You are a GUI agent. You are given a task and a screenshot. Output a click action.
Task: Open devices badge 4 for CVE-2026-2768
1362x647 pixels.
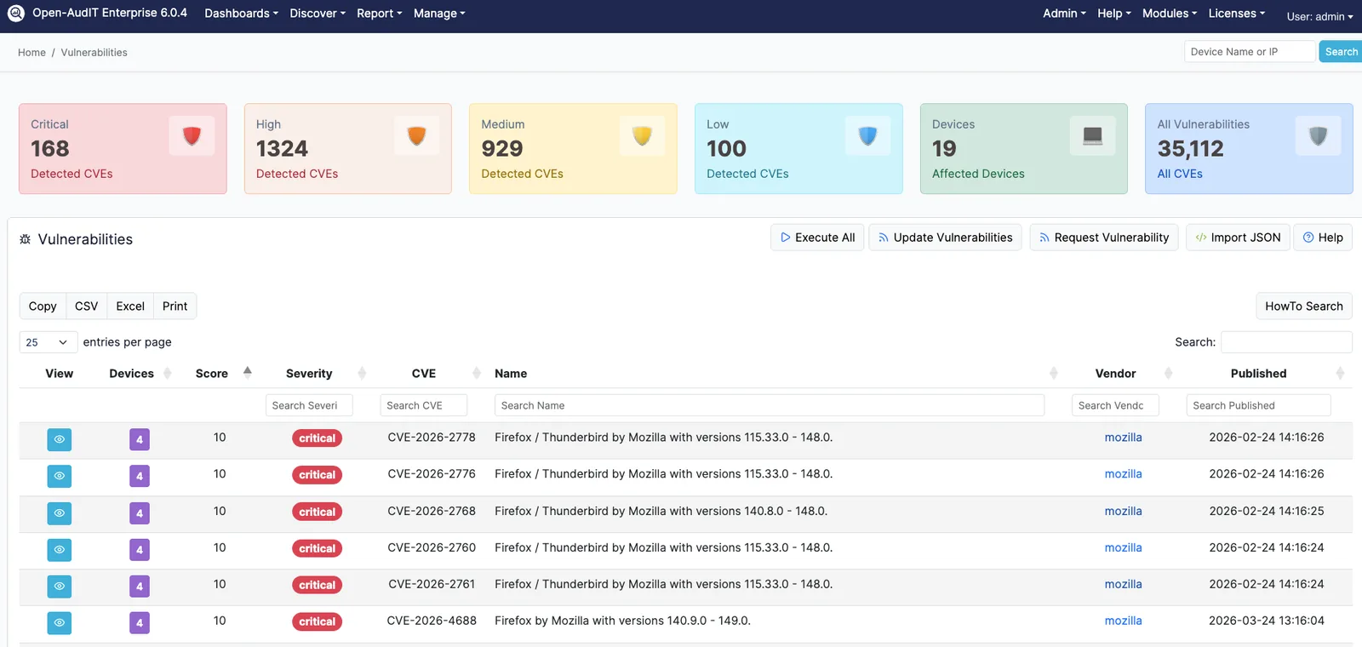tap(140, 513)
